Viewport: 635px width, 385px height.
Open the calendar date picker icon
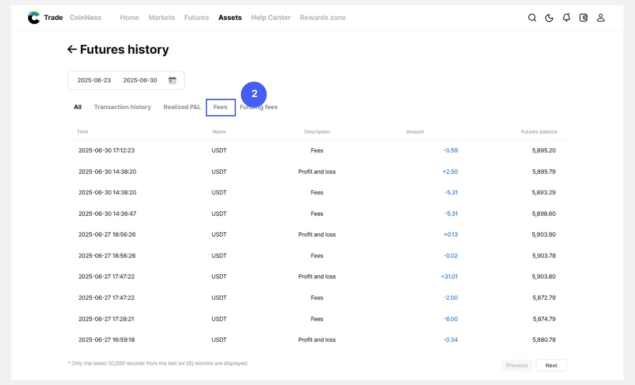click(172, 80)
